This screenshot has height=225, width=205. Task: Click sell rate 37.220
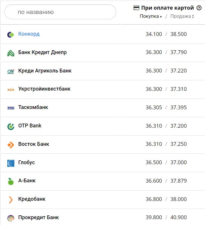[x=178, y=71]
